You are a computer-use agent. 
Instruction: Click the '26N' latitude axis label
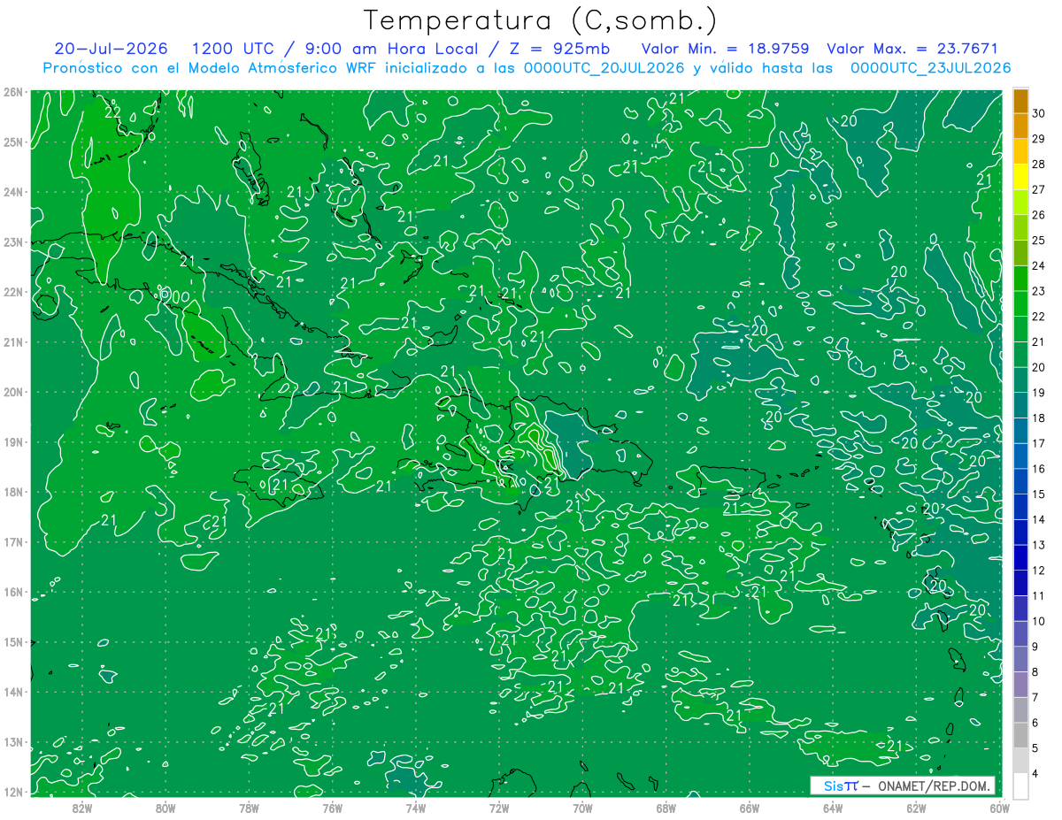[x=13, y=92]
